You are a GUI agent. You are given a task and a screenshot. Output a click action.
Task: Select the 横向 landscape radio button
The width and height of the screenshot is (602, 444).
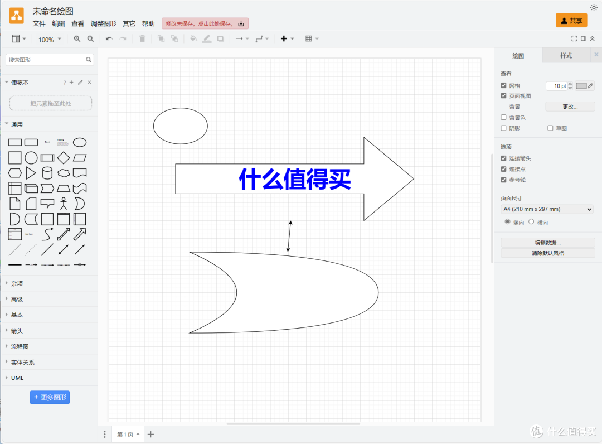click(x=531, y=221)
